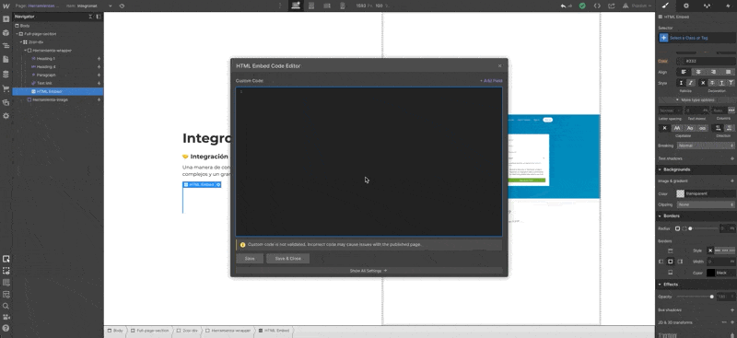Open the Add Elements panel
Image resolution: width=737 pixels, height=338 pixels.
point(6,19)
